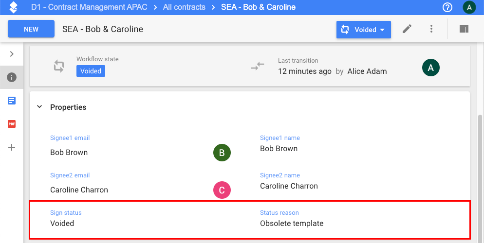Open the help question mark icon

point(447,7)
